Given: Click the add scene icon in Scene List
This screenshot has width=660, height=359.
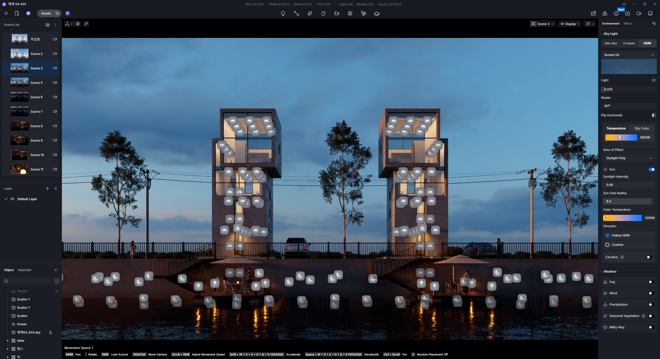Looking at the screenshot, I should (47, 25).
